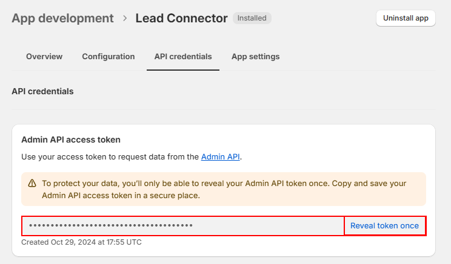
Task: Open the Admin API documentation link
Action: point(221,156)
